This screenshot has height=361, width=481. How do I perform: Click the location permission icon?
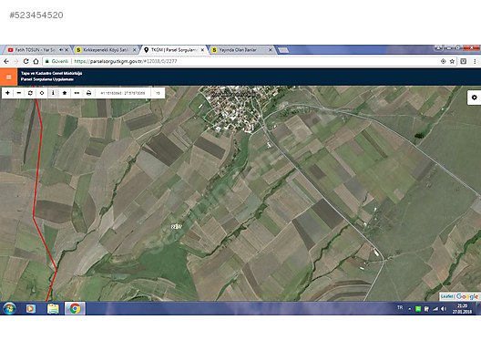(x=443, y=61)
